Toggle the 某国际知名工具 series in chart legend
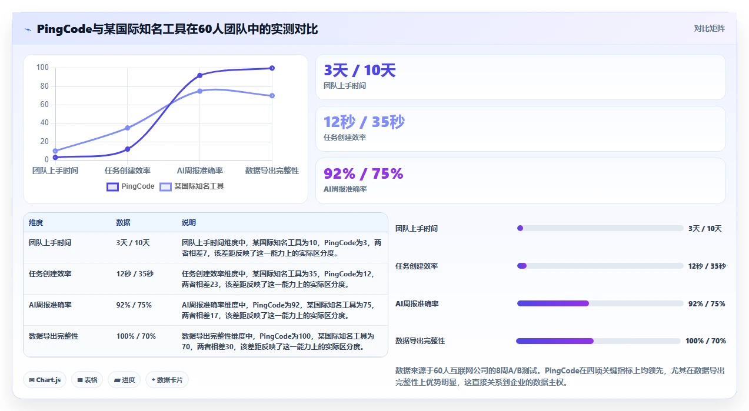 (192, 186)
